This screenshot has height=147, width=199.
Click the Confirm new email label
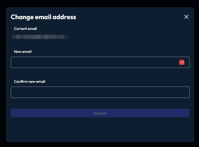(30, 81)
